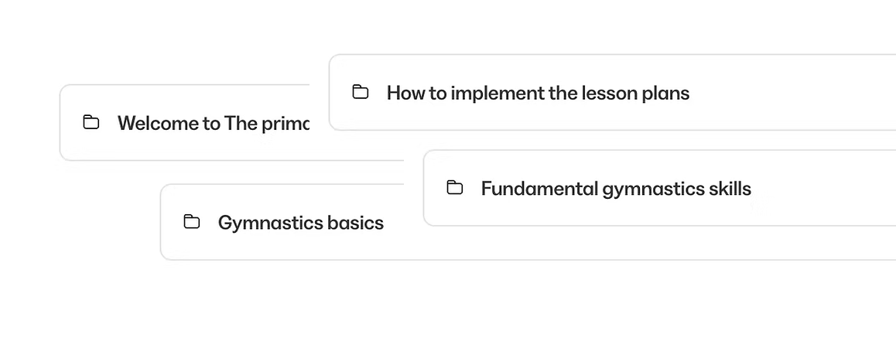Click the folder icon beside Welcome to The prima

click(x=91, y=122)
